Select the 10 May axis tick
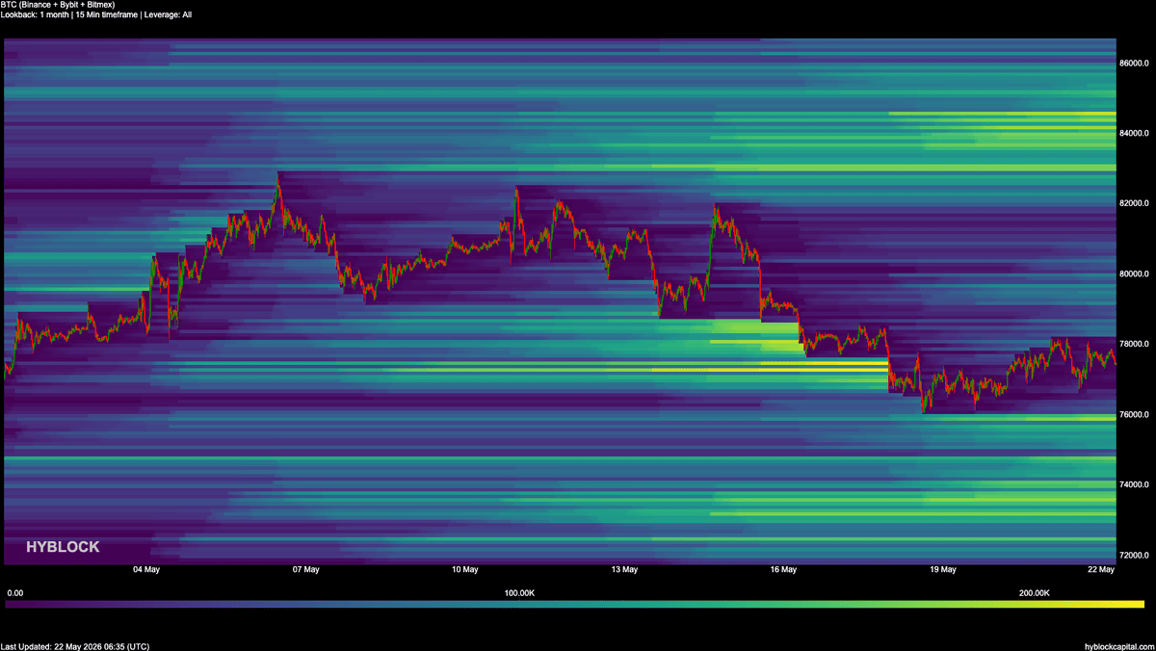 tap(464, 569)
